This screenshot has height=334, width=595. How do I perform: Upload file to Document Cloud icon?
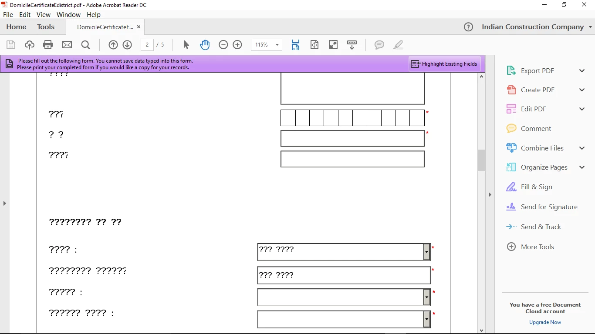pyautogui.click(x=29, y=45)
